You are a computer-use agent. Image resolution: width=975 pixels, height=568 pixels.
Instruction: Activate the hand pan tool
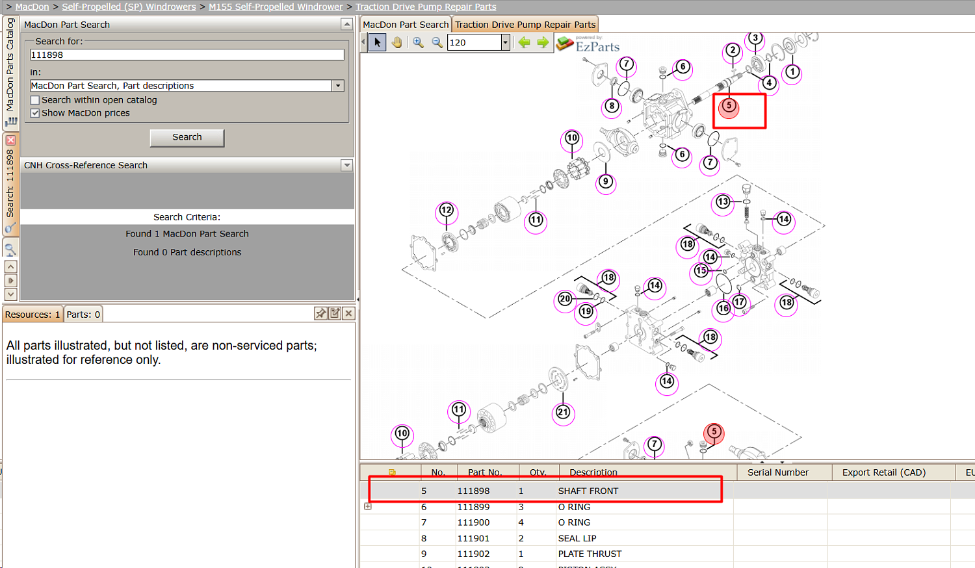(x=396, y=43)
